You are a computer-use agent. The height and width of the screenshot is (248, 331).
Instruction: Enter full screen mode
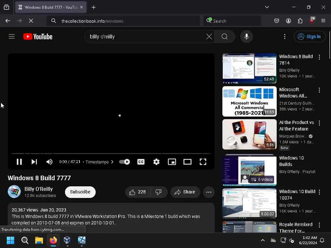(203, 162)
